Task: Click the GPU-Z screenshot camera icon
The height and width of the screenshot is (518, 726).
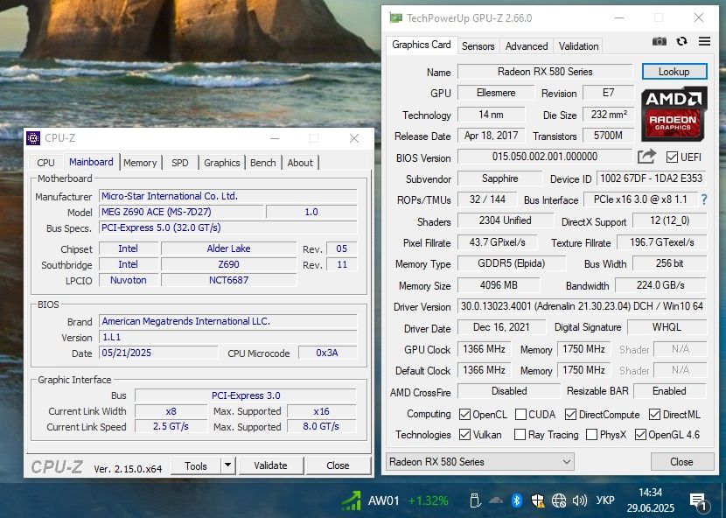Action: tap(659, 42)
